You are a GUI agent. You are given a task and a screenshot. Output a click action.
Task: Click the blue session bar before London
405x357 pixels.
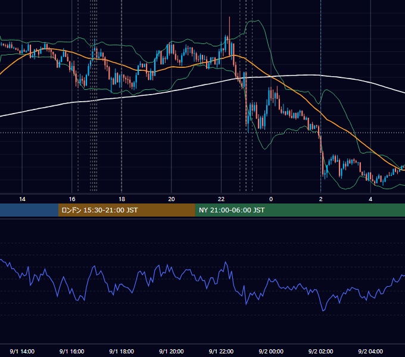29,210
